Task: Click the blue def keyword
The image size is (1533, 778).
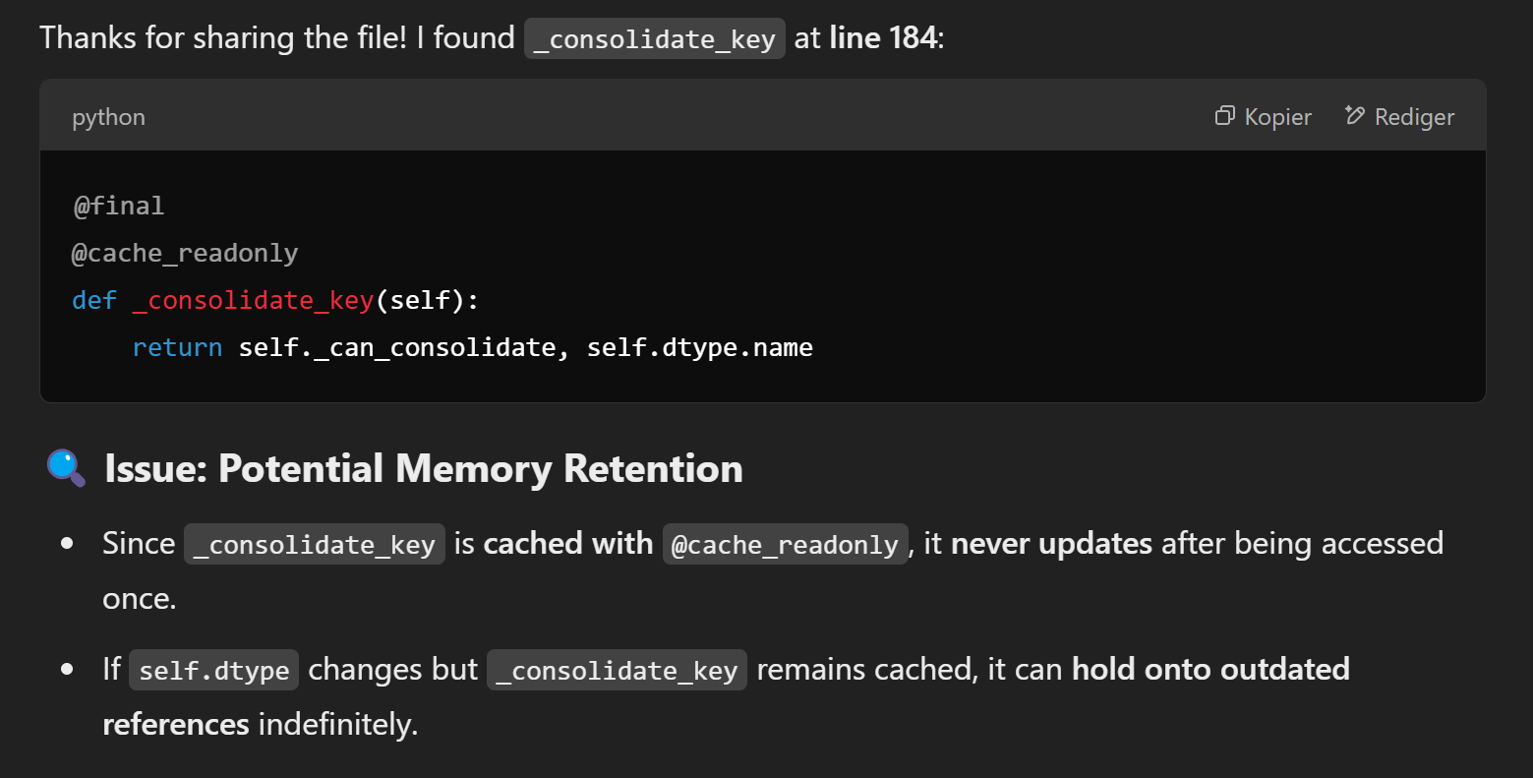Action: click(94, 300)
